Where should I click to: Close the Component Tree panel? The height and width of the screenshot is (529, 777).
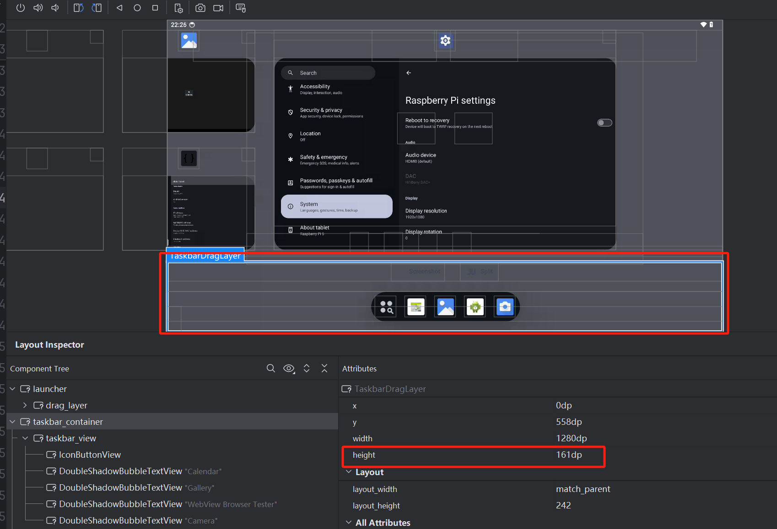point(324,368)
